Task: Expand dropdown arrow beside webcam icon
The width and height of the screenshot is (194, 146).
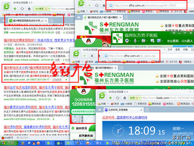Action: coord(130,41)
